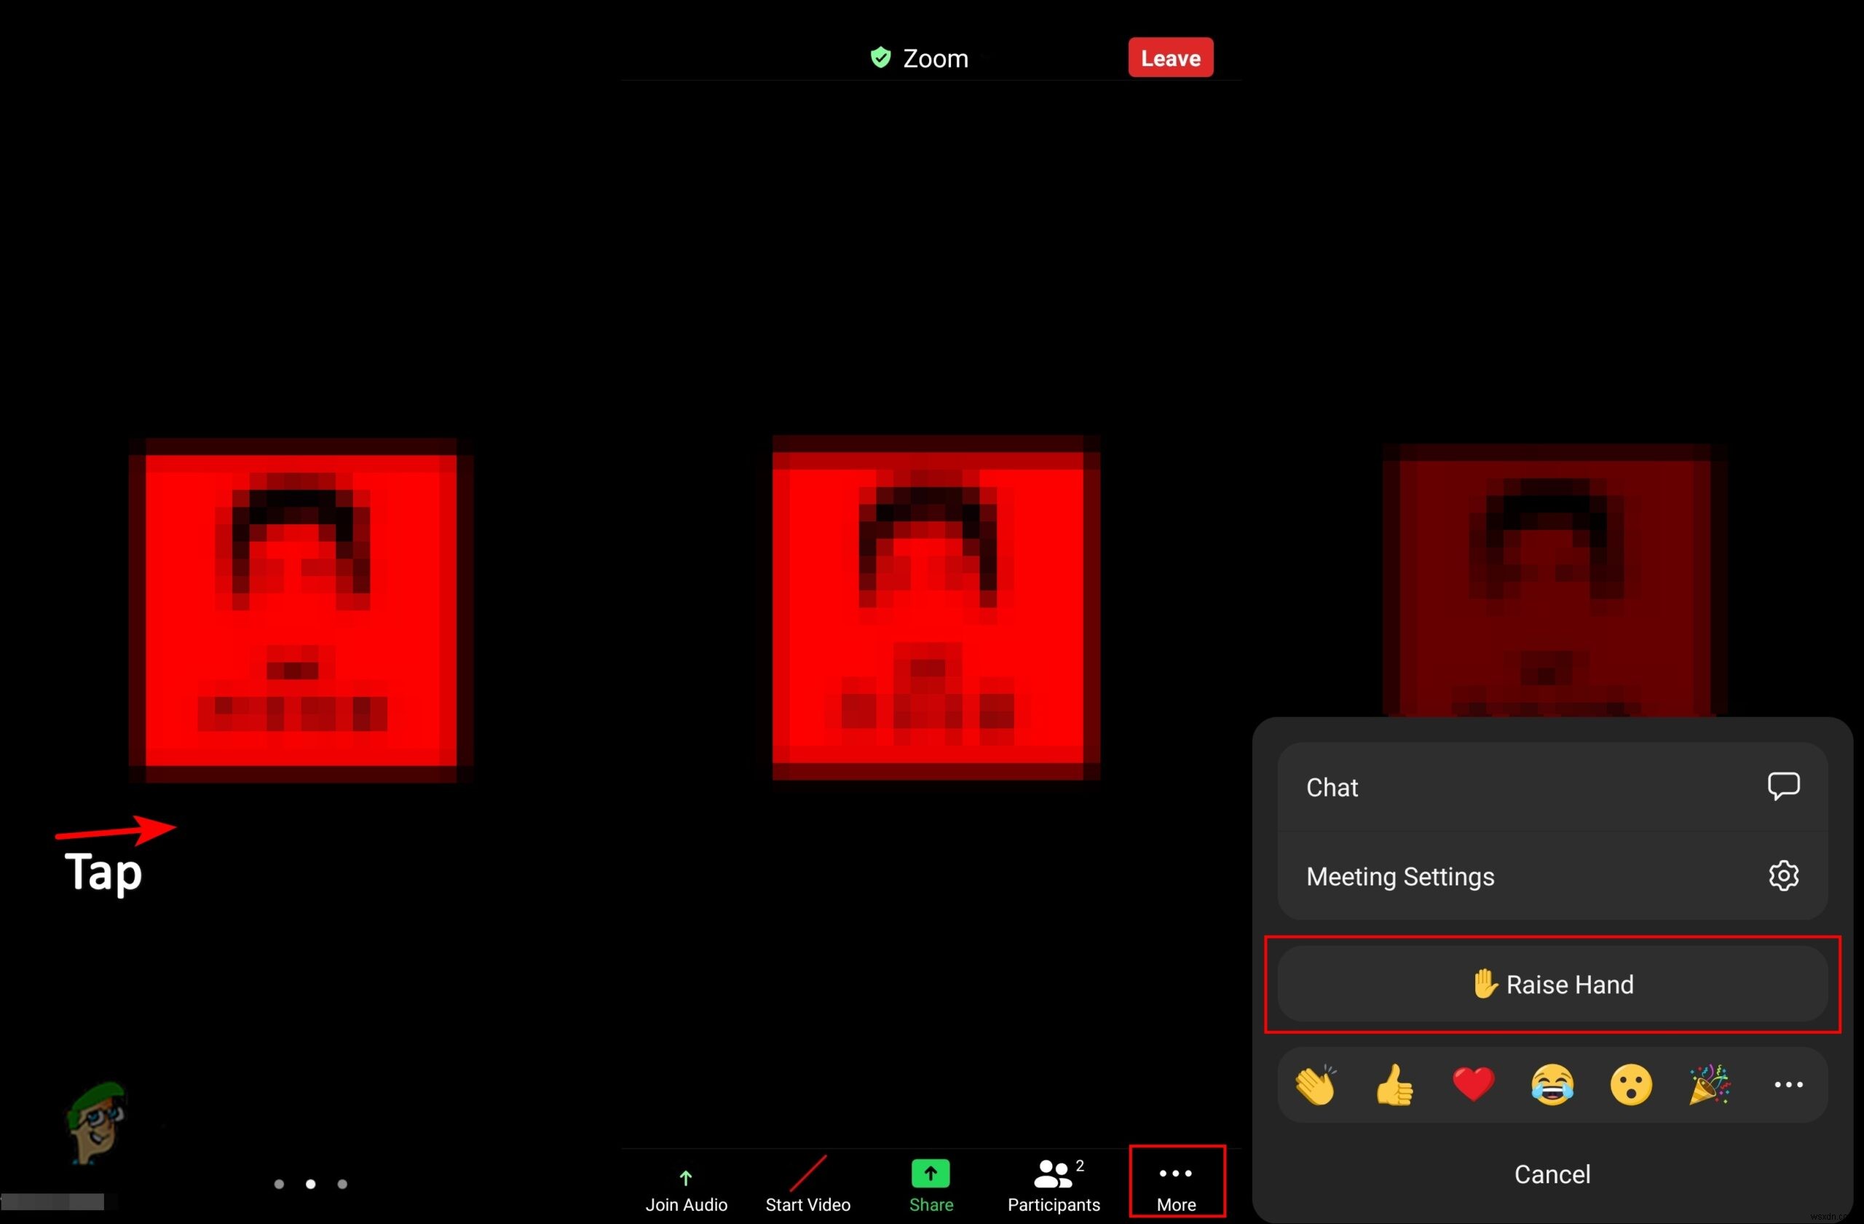The image size is (1864, 1224).
Task: Open the Participants panel showing 2
Action: point(1051,1185)
